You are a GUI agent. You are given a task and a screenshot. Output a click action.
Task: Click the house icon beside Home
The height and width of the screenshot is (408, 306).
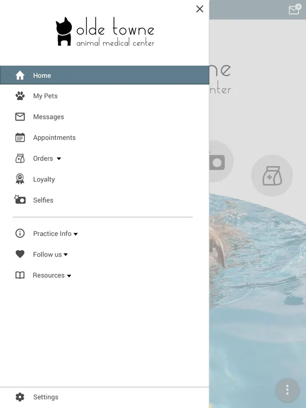pyautogui.click(x=20, y=75)
